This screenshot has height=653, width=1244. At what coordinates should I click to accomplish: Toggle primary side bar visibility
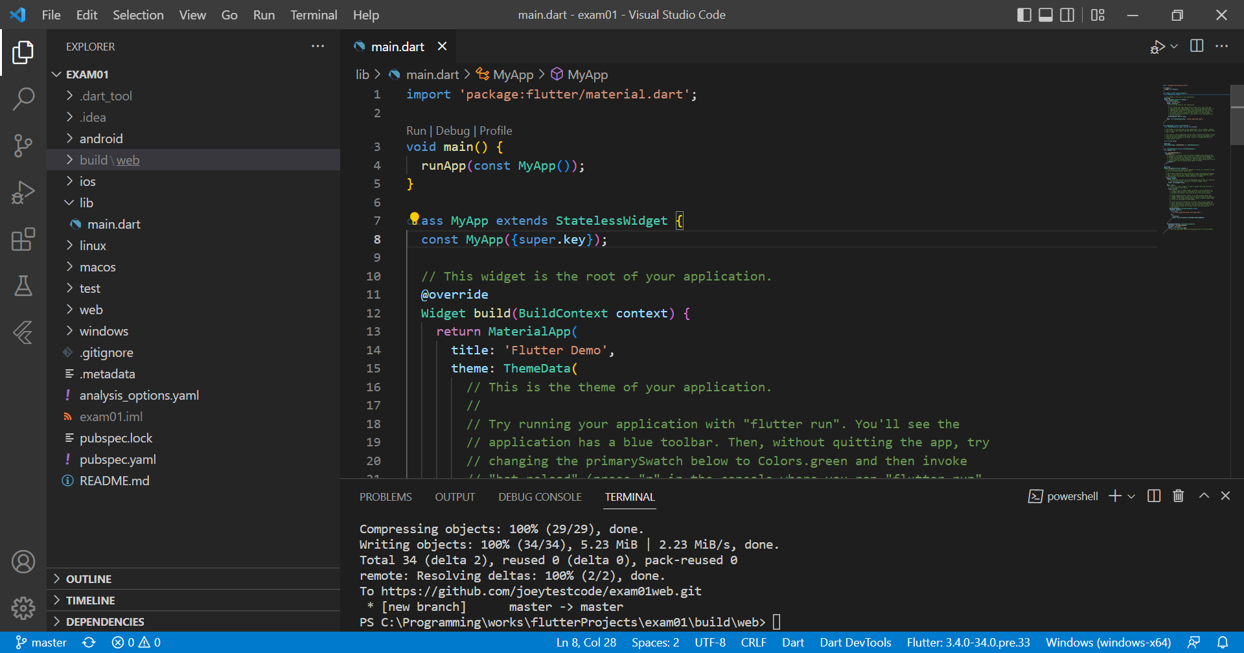(x=1024, y=15)
